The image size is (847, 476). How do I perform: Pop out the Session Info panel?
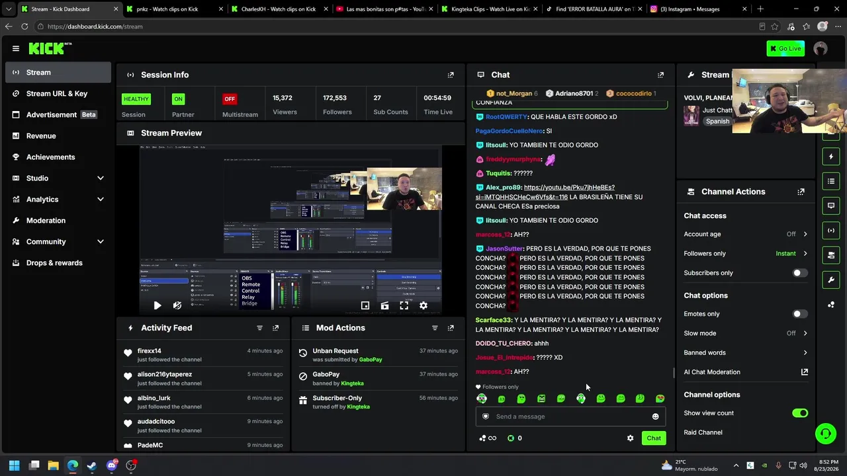click(x=451, y=75)
